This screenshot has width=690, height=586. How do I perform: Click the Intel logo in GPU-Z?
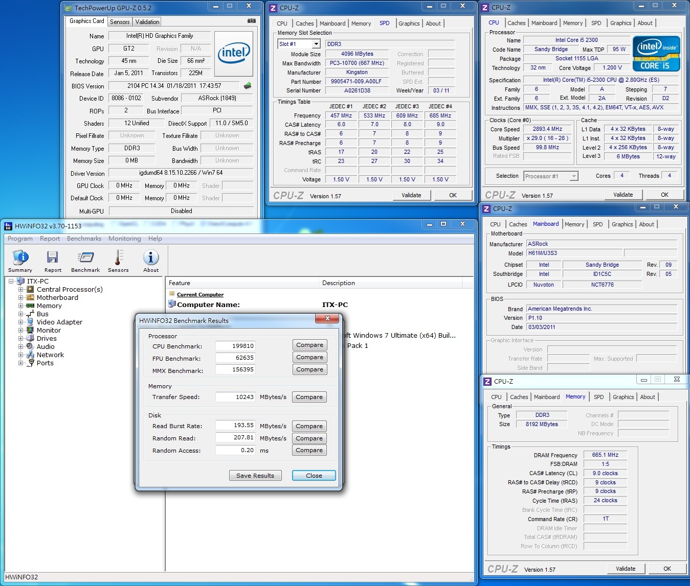click(x=234, y=54)
